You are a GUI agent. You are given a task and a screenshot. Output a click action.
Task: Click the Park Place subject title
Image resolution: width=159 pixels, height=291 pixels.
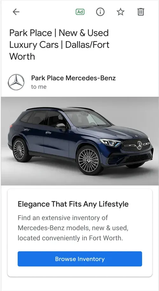(x=59, y=45)
